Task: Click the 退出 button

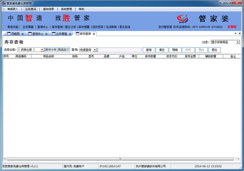Action: coord(214,50)
